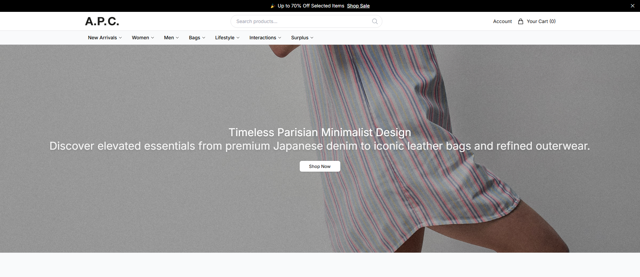View Your Cart (0)
This screenshot has height=277, width=640.
541,21
